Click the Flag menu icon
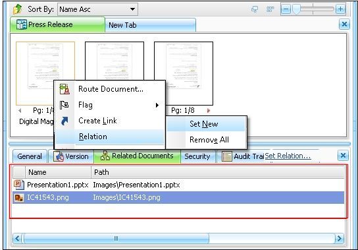This screenshot has width=358, height=250. pos(64,105)
